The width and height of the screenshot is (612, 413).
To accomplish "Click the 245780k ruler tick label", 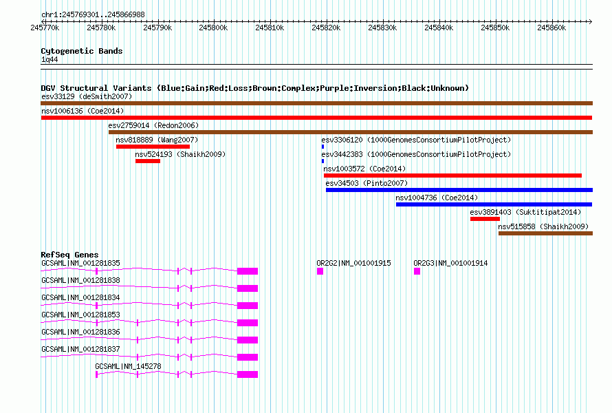I will click(x=101, y=28).
